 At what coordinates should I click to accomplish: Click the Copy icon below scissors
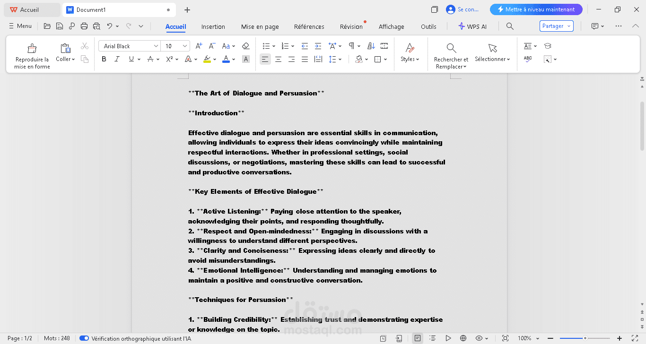pyautogui.click(x=85, y=59)
